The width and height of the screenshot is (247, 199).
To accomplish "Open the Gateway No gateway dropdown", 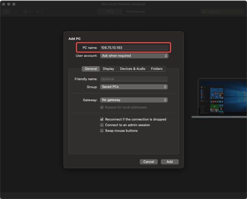I will 134,100.
